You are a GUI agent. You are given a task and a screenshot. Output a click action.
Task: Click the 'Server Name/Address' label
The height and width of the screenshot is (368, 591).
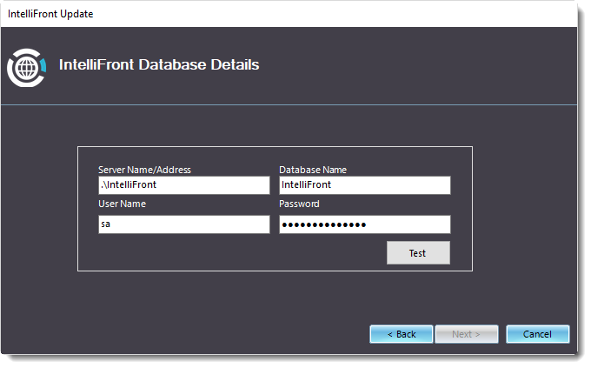tap(145, 170)
